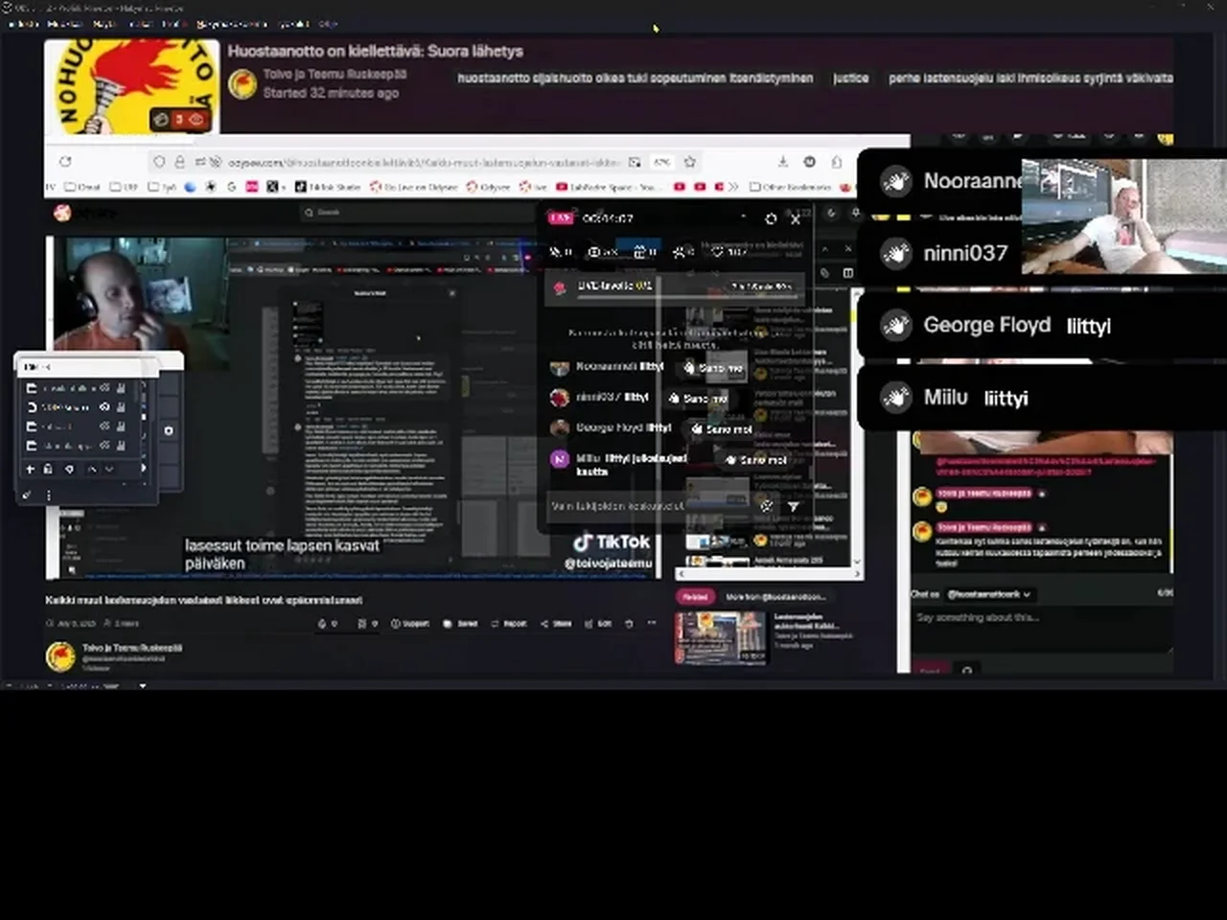Toggle lock on the second source row
Viewport: 1227px width, 920px height.
pos(122,407)
